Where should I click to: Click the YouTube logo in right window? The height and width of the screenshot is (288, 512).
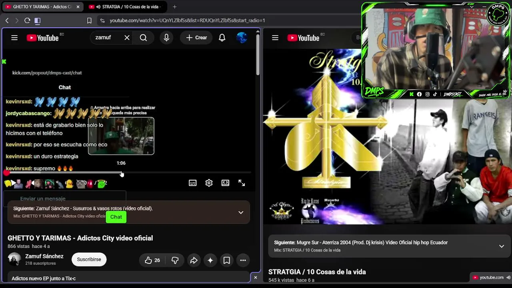click(303, 38)
